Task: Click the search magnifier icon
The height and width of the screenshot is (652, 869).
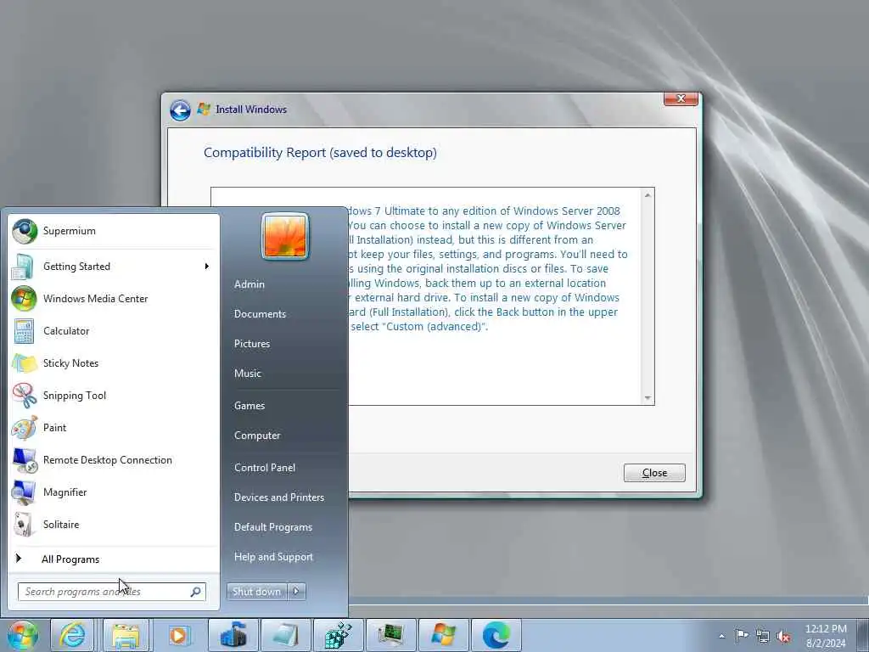Action: coord(196,592)
